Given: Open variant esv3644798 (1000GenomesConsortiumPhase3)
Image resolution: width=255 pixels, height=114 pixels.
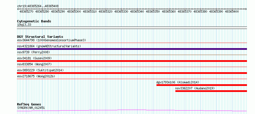Looking at the screenshot, I should (52, 40).
